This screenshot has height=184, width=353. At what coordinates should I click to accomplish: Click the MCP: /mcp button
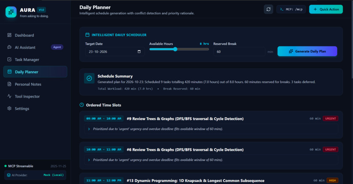click(x=291, y=9)
